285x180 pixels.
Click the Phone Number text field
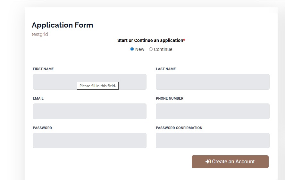pyautogui.click(x=213, y=111)
